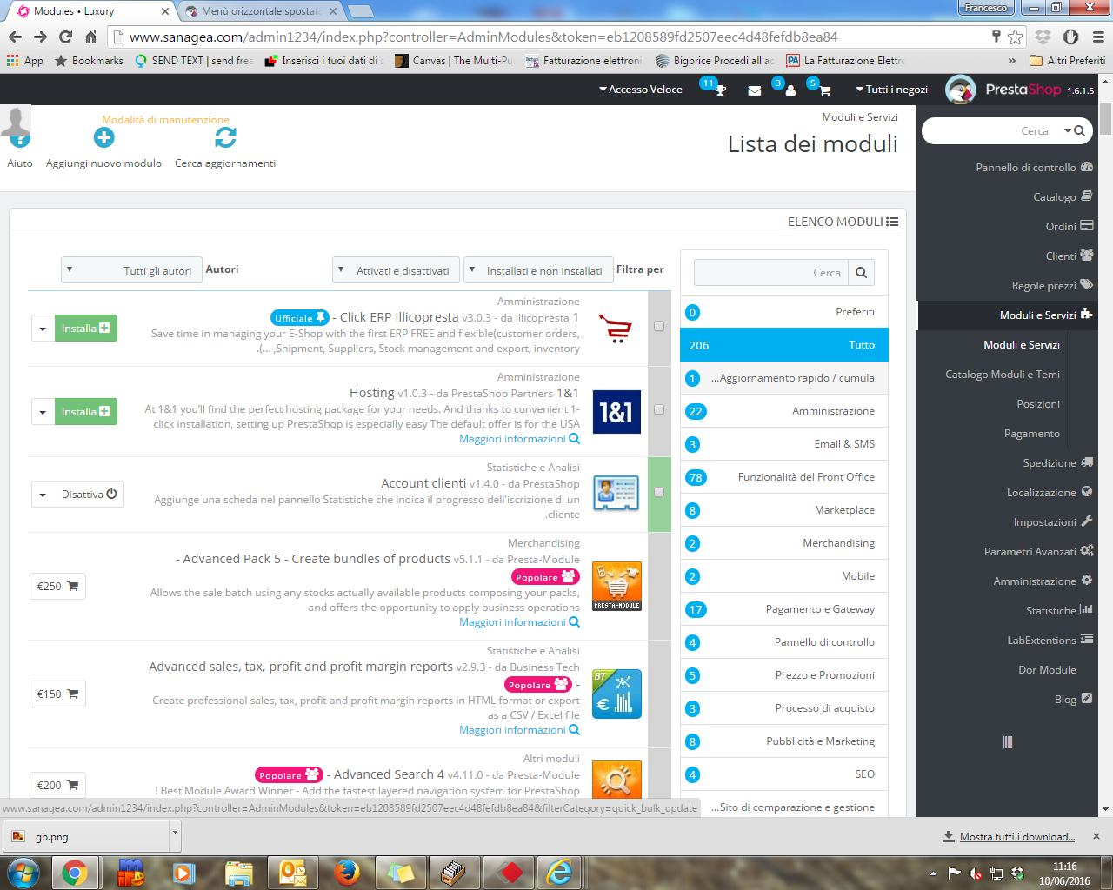Open the Chrome menu hamburger icon
Viewport: 1113px width, 890px height.
(x=1098, y=37)
